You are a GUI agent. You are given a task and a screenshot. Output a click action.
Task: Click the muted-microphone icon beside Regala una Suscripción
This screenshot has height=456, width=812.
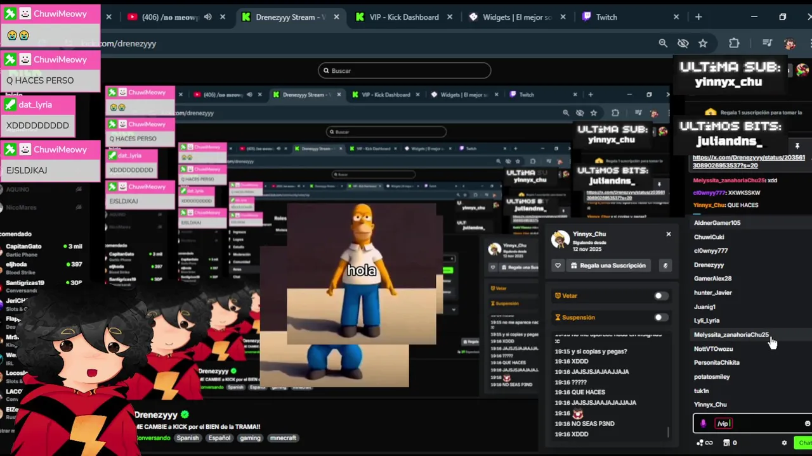[x=665, y=265]
